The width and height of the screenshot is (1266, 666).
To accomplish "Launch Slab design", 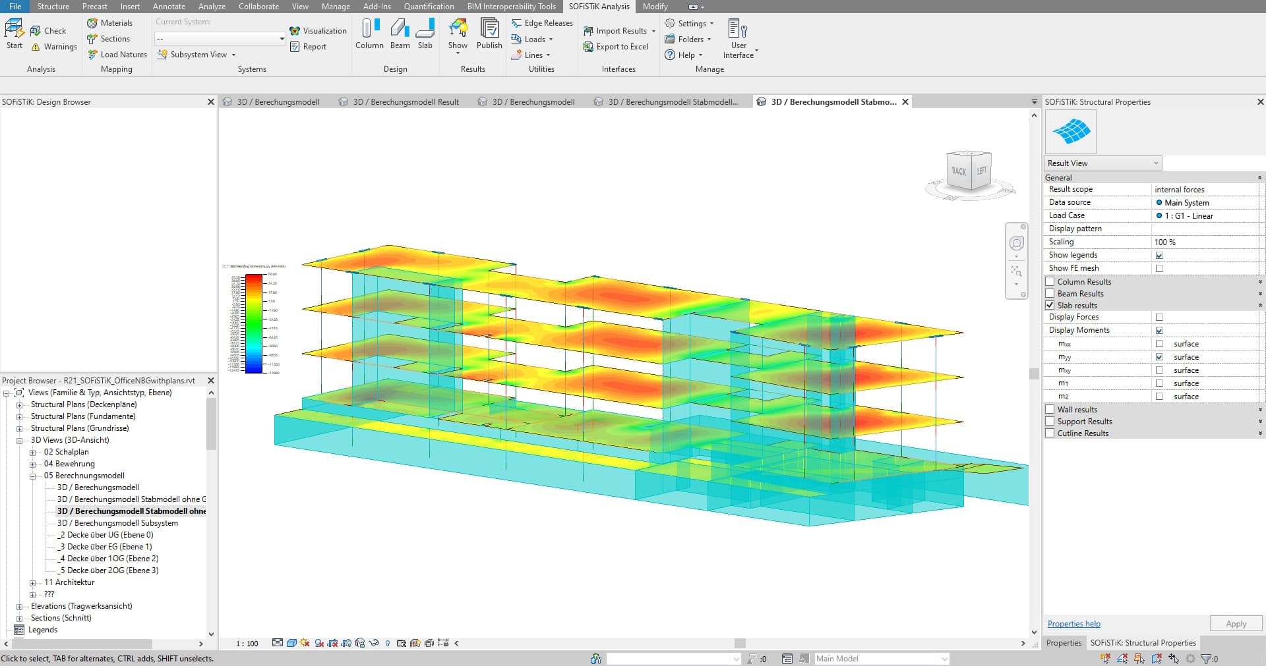I will (425, 34).
